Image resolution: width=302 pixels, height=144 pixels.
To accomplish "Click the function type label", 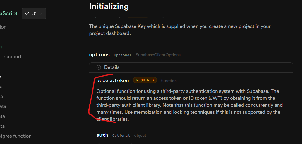I will coord(169,81).
